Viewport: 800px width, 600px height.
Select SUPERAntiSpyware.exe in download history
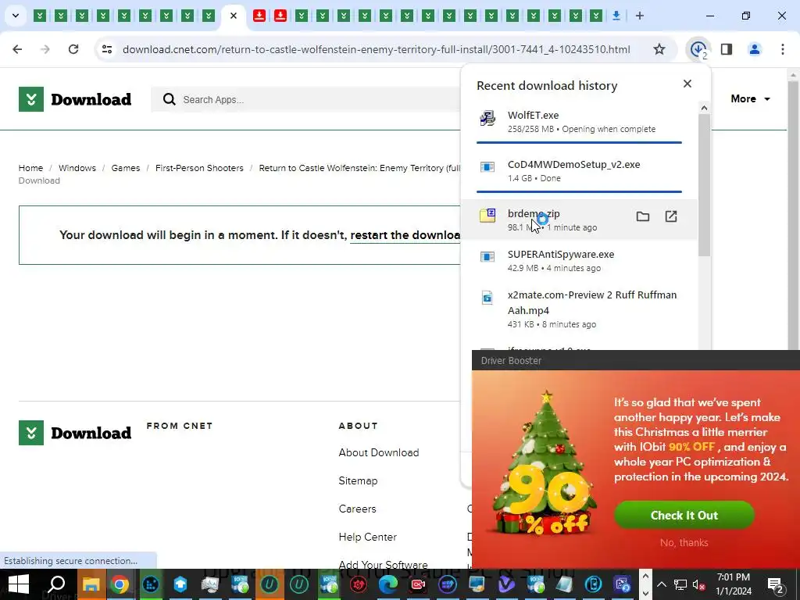[x=579, y=260]
